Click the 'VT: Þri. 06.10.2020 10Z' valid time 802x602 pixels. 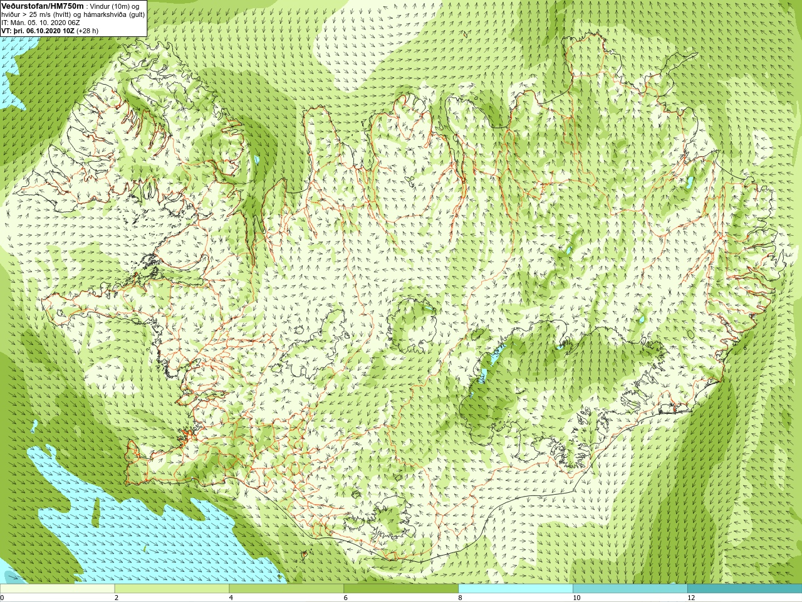pos(38,31)
